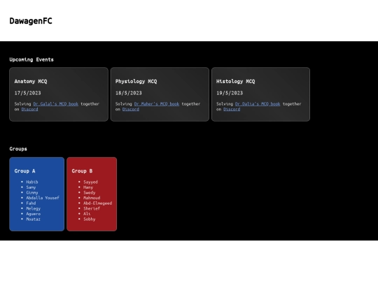Click the Groups section heading
378x283 pixels.
tap(18, 149)
